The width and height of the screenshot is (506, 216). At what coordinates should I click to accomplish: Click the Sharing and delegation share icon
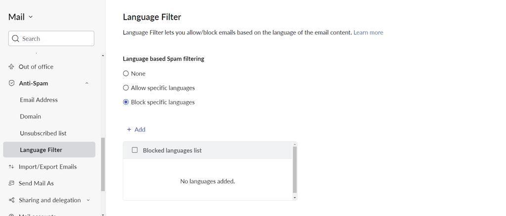click(11, 200)
